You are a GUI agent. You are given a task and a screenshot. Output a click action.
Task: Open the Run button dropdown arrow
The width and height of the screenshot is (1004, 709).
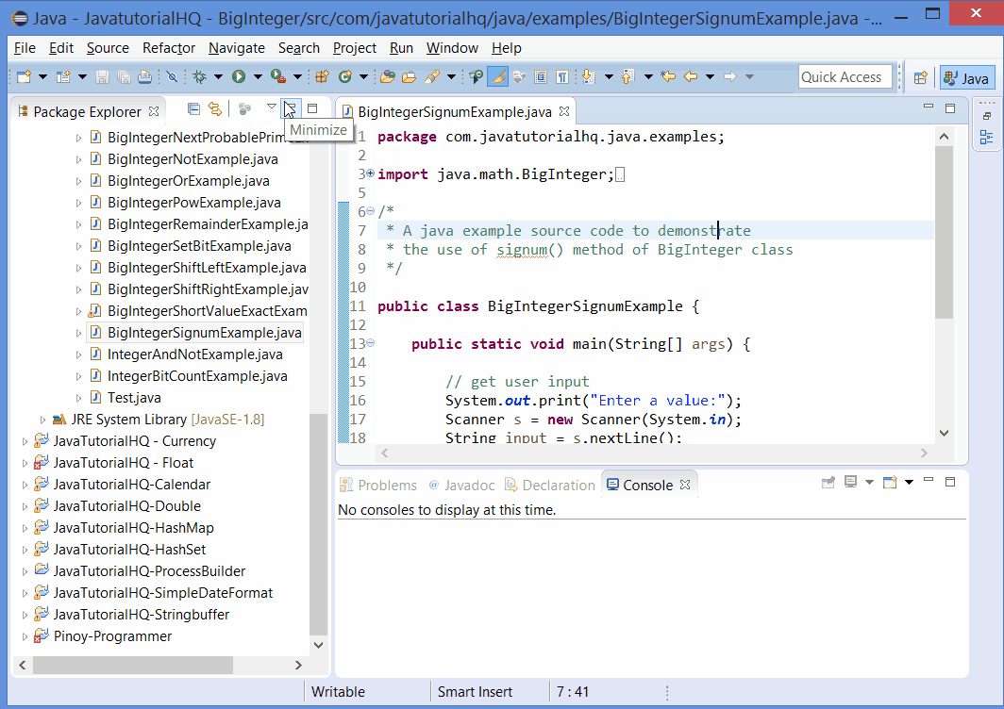click(x=257, y=76)
